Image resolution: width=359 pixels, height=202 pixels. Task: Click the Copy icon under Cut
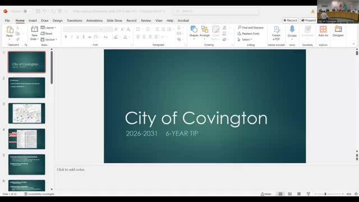[x=17, y=34]
